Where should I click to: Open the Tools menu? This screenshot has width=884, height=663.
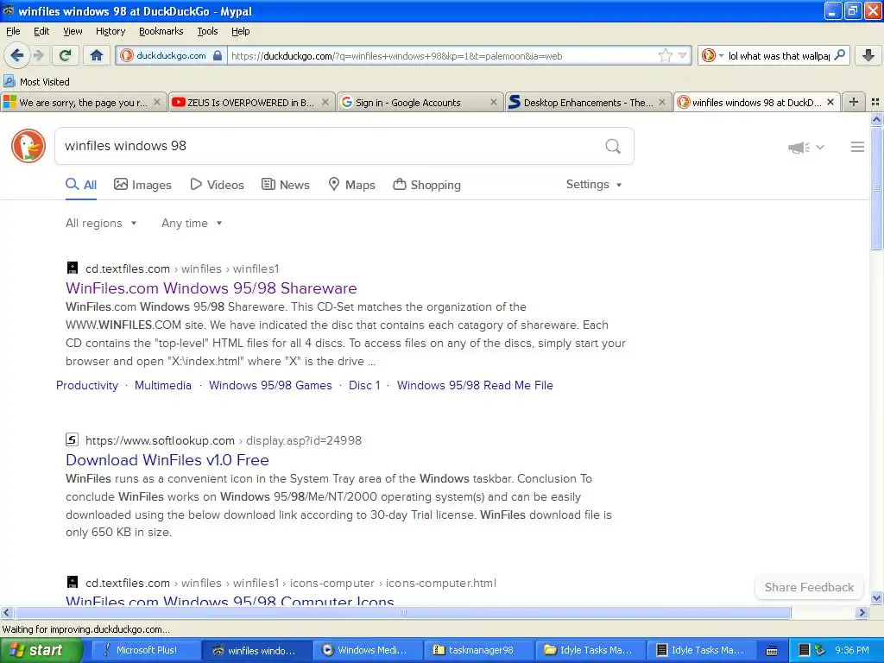coord(207,31)
